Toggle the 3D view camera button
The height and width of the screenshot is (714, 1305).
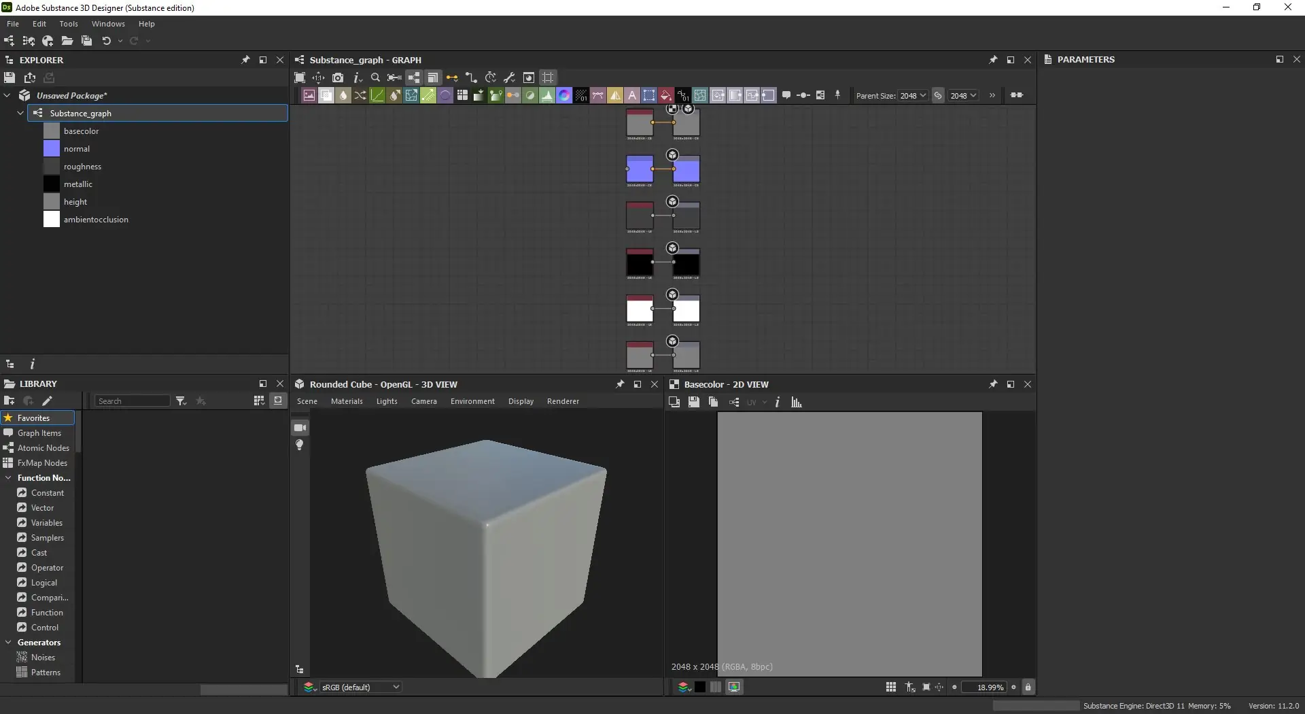(x=300, y=428)
